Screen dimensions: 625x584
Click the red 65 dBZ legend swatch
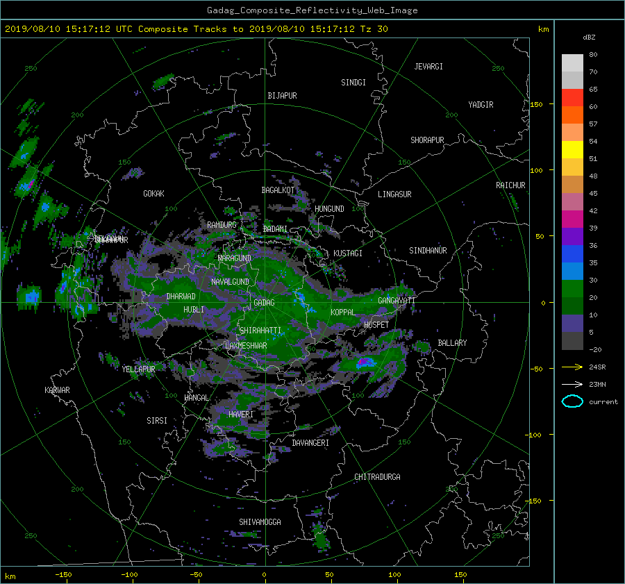click(572, 97)
